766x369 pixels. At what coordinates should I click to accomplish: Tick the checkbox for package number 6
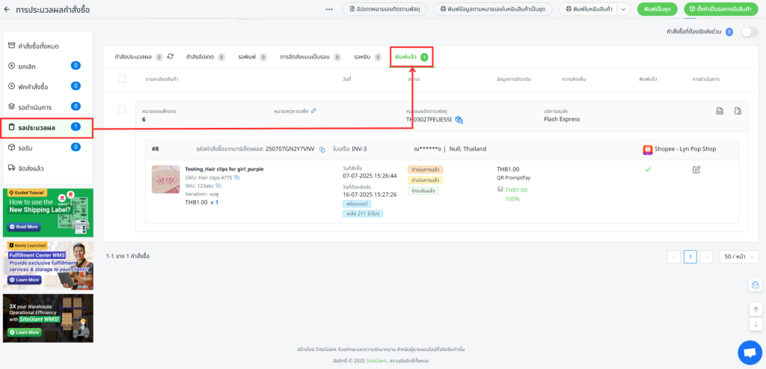click(122, 110)
